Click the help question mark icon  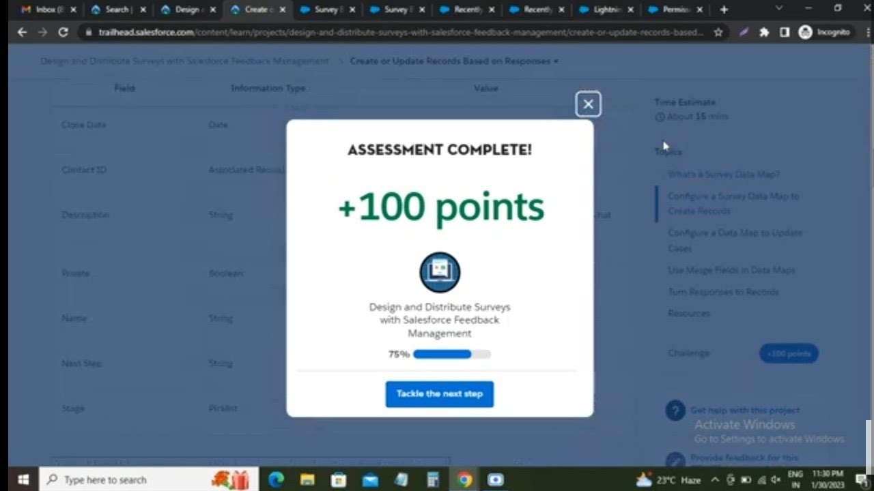pos(675,411)
